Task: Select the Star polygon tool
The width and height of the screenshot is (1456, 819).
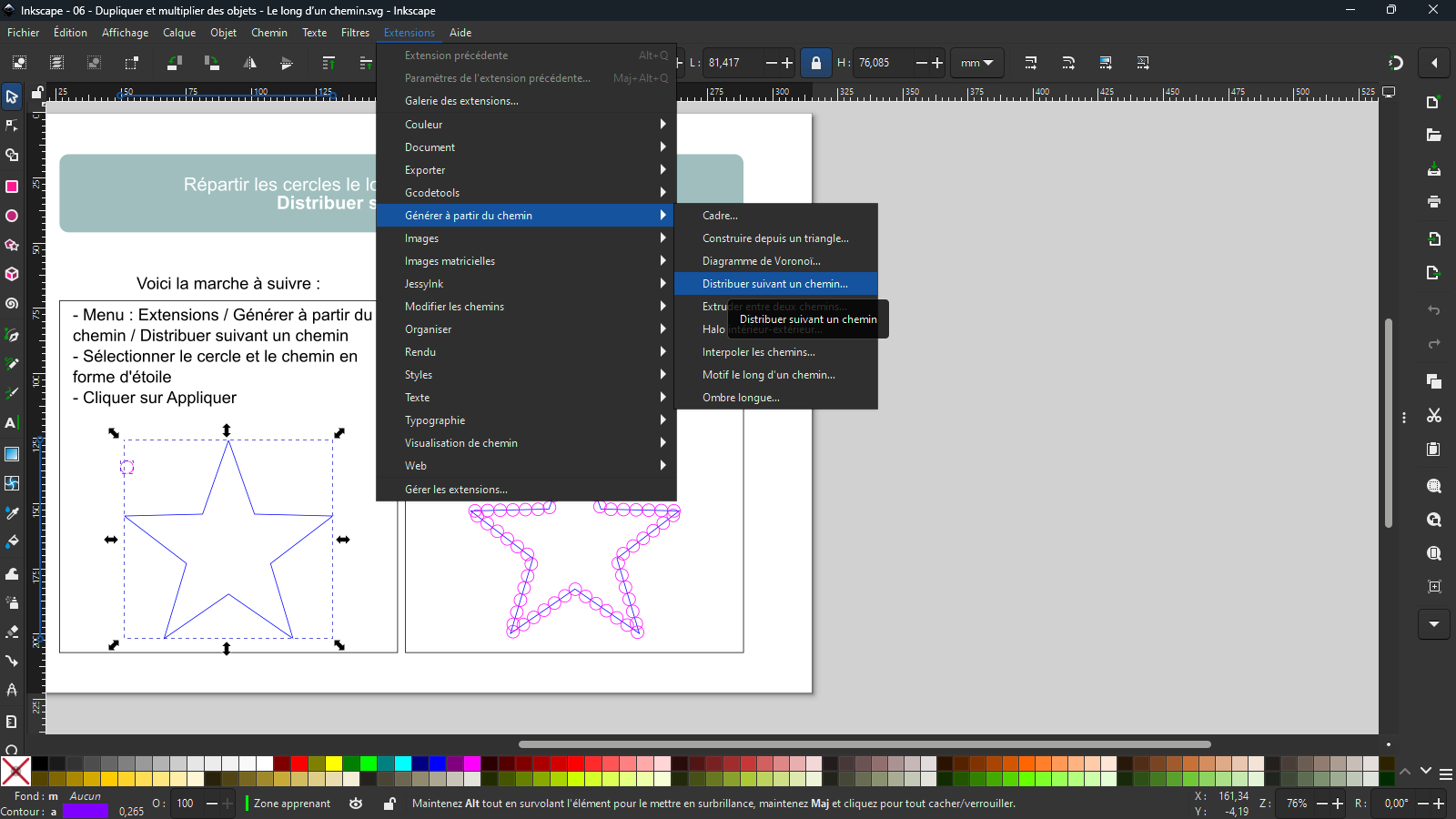Action: [12, 245]
